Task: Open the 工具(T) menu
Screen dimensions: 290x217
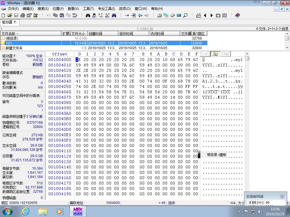Action: 88,9
